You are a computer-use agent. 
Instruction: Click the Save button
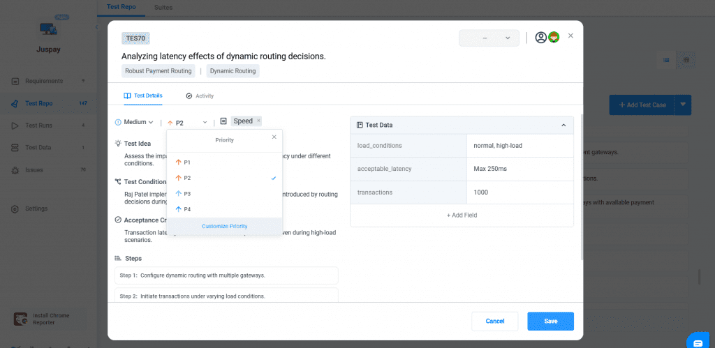click(x=550, y=321)
